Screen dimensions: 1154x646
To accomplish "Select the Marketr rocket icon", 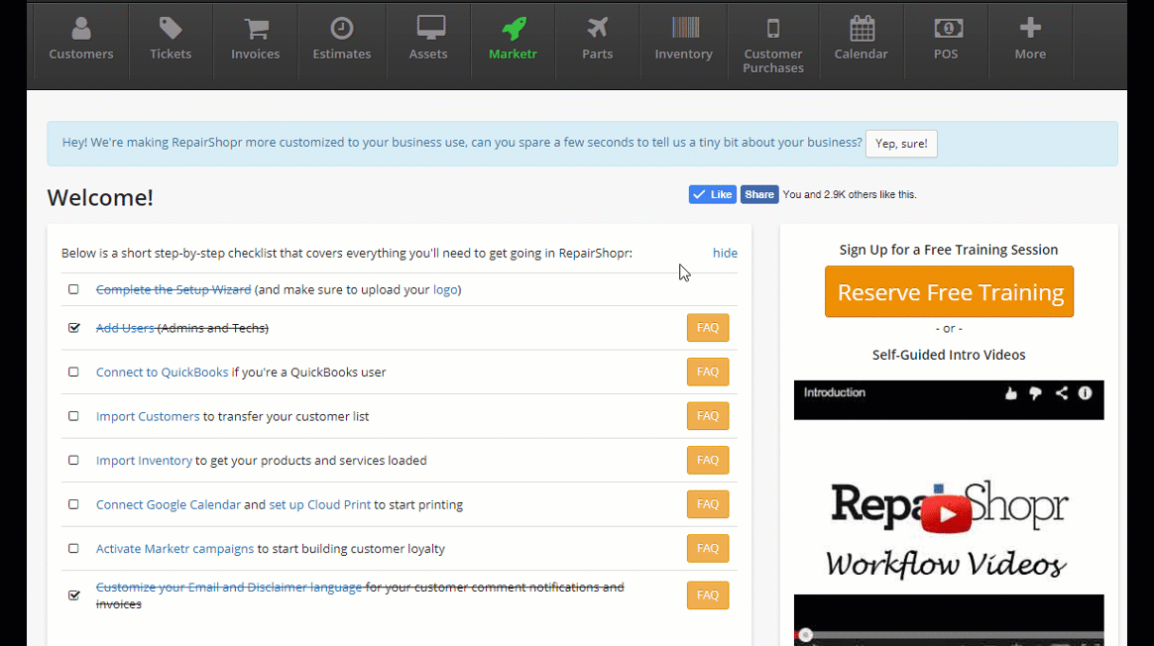I will [x=513, y=29].
